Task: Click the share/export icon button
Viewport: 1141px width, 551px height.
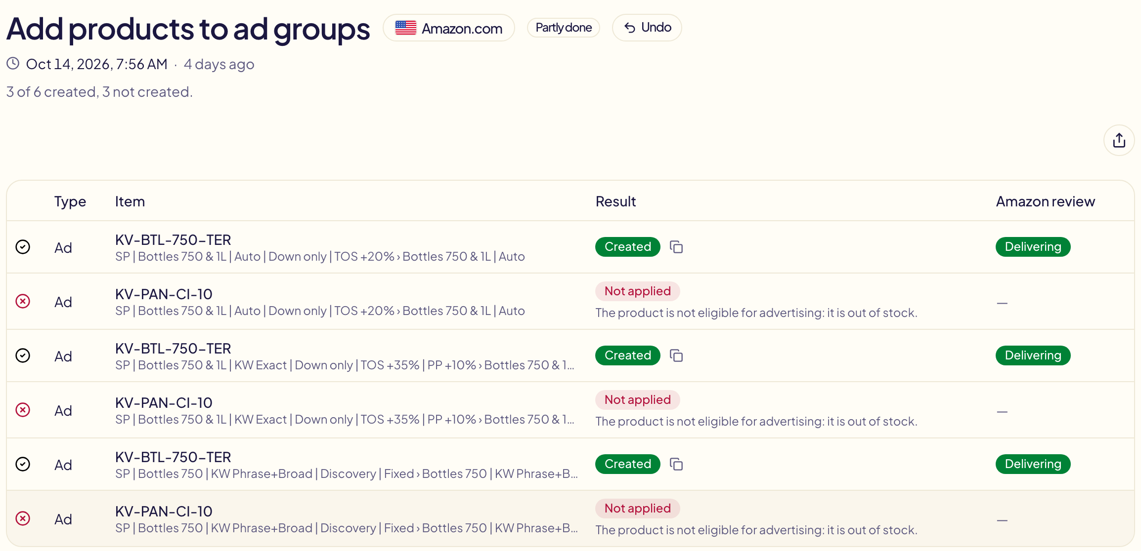Action: [1119, 141]
